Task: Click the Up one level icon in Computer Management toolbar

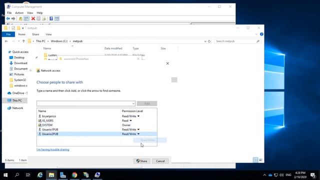Action: (20, 18)
